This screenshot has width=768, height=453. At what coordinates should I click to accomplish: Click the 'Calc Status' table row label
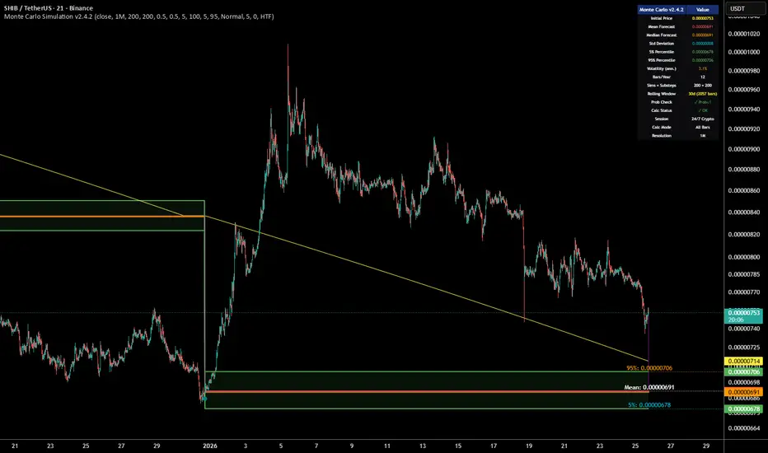[x=661, y=110]
